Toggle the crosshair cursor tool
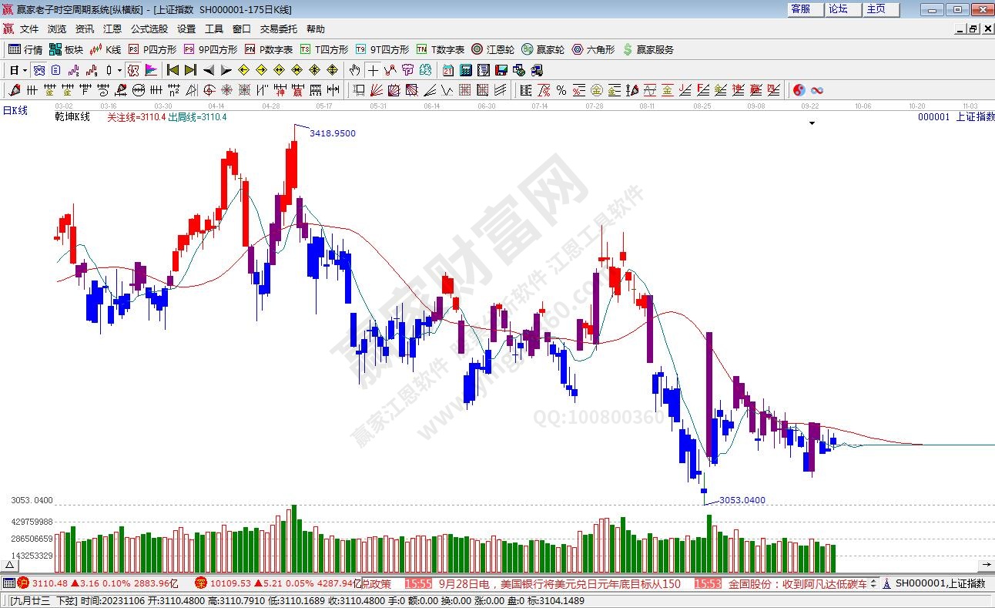The image size is (995, 608). coord(374,70)
